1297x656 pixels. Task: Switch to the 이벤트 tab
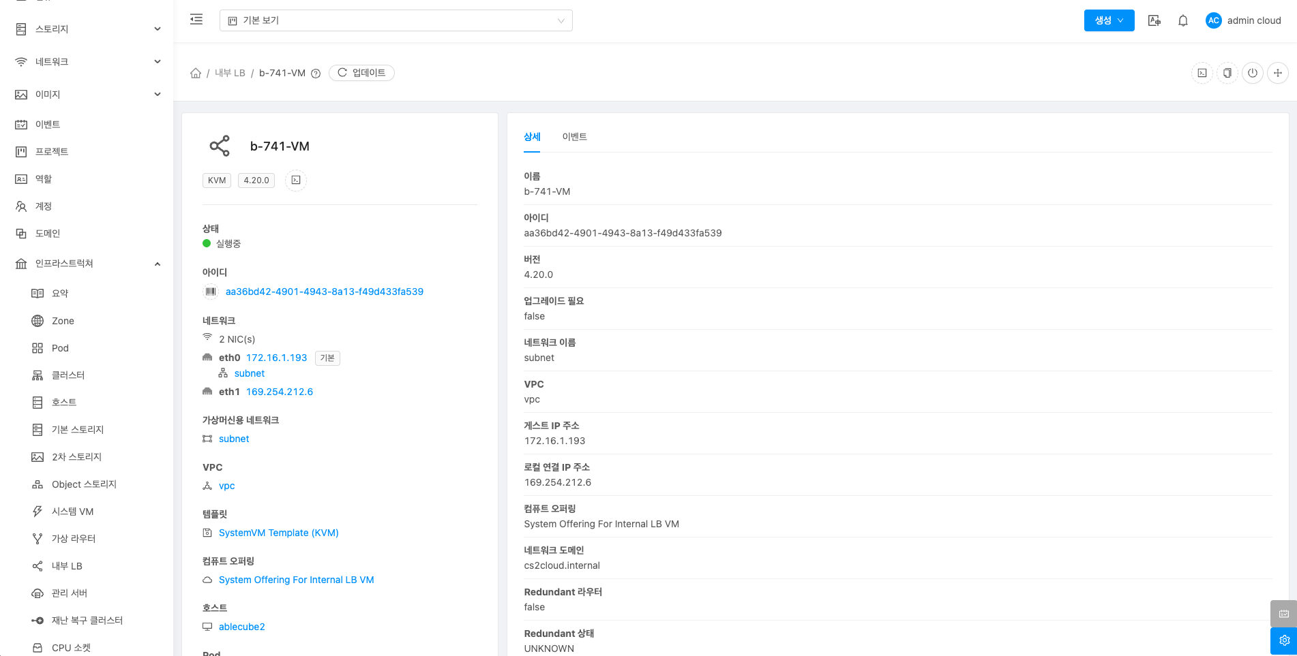click(x=574, y=137)
